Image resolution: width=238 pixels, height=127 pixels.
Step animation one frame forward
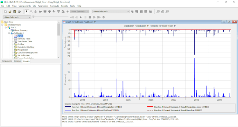pos(94,17)
